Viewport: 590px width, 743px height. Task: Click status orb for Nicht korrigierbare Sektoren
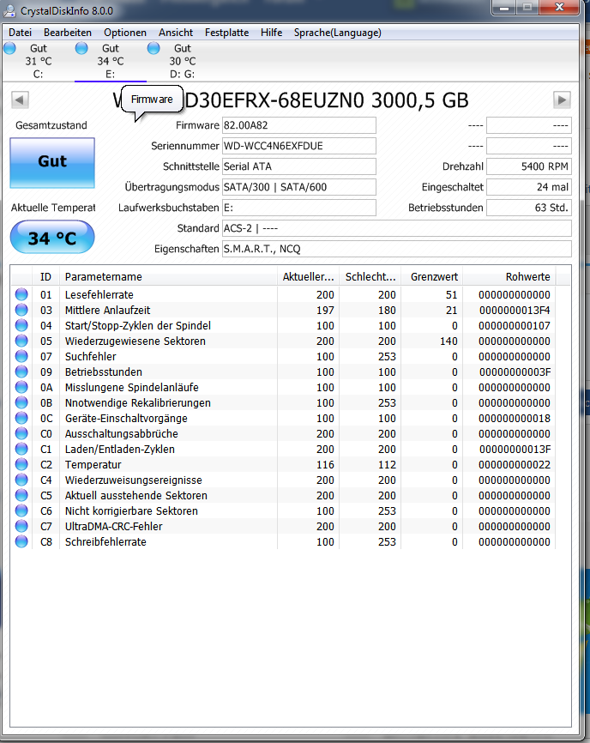[x=21, y=510]
